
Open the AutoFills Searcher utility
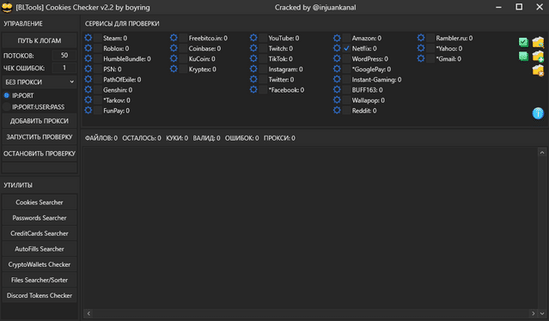tap(40, 249)
